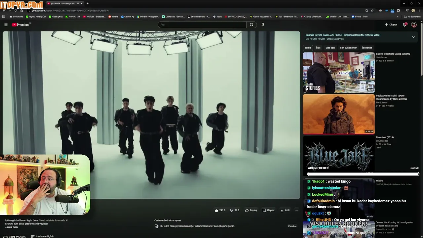Open the YouTube guide hamburger menu
The image size is (423, 238).
(6, 25)
